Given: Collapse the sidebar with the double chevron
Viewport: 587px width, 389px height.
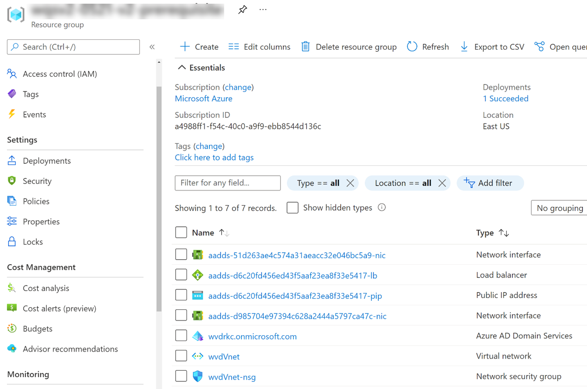Looking at the screenshot, I should 152,47.
